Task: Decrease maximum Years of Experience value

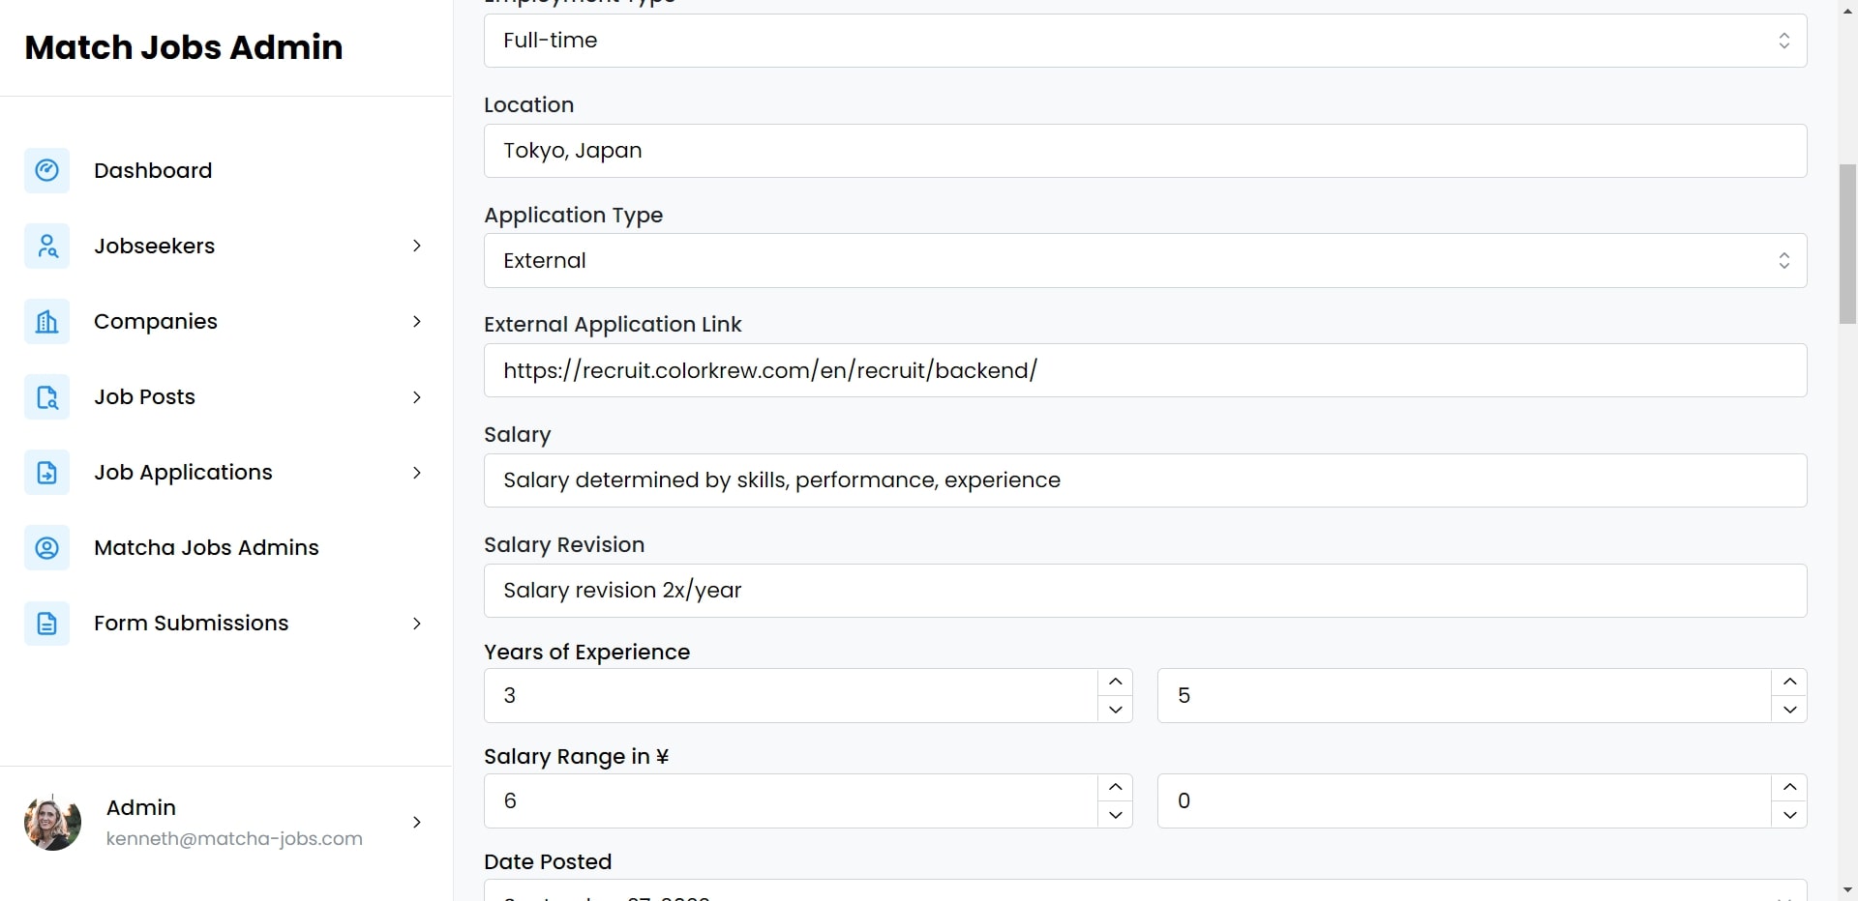Action: coord(1789,710)
